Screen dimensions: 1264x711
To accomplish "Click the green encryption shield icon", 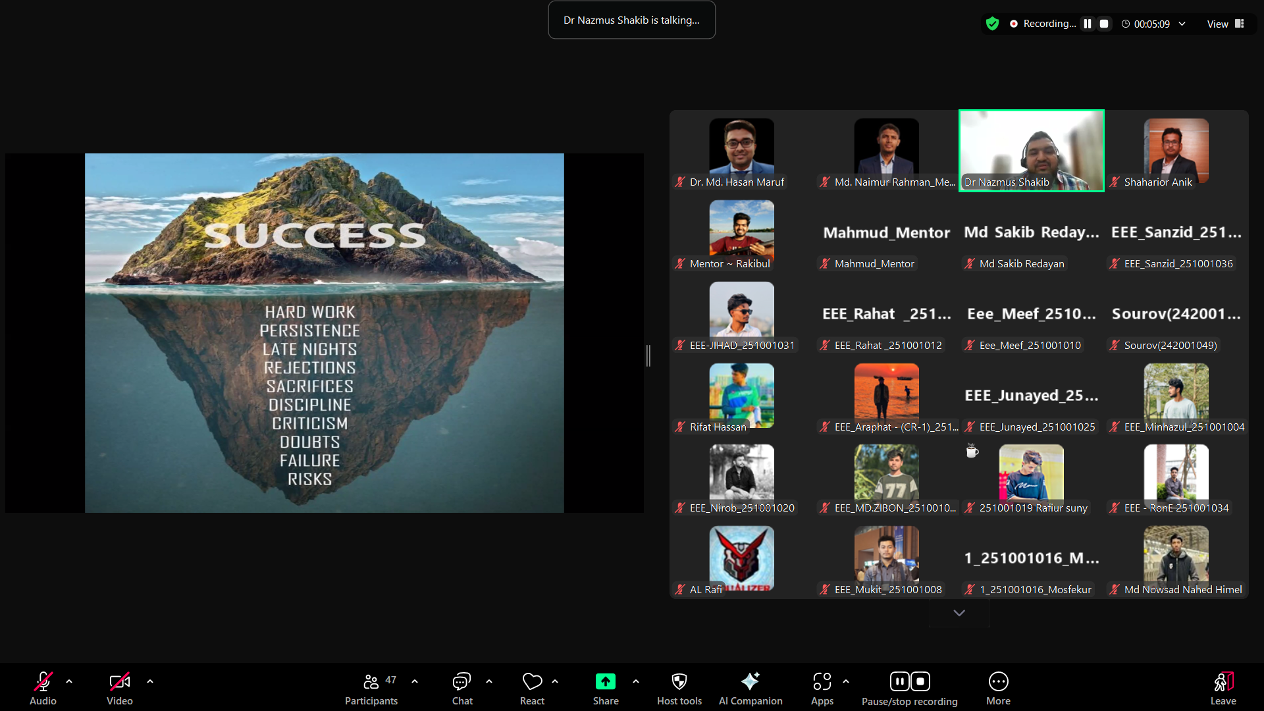I will (x=992, y=24).
